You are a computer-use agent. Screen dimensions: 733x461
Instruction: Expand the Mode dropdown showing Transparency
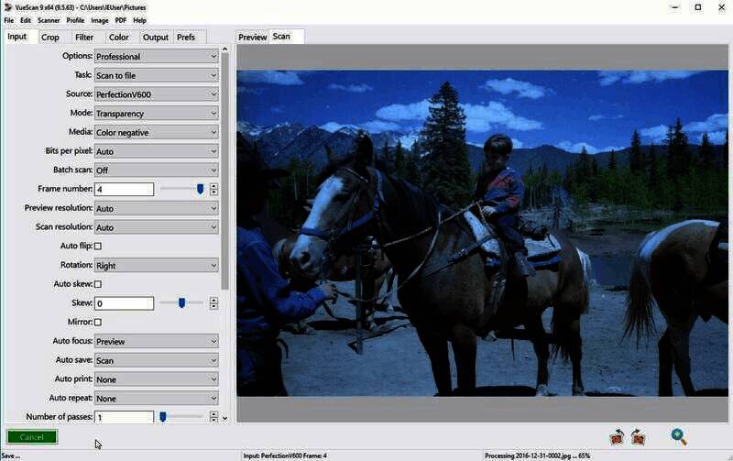pos(156,114)
